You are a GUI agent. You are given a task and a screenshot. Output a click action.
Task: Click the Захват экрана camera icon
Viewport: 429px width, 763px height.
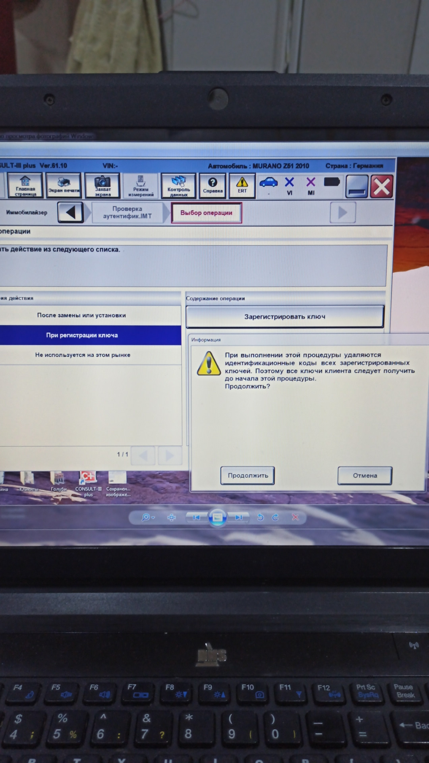102,185
